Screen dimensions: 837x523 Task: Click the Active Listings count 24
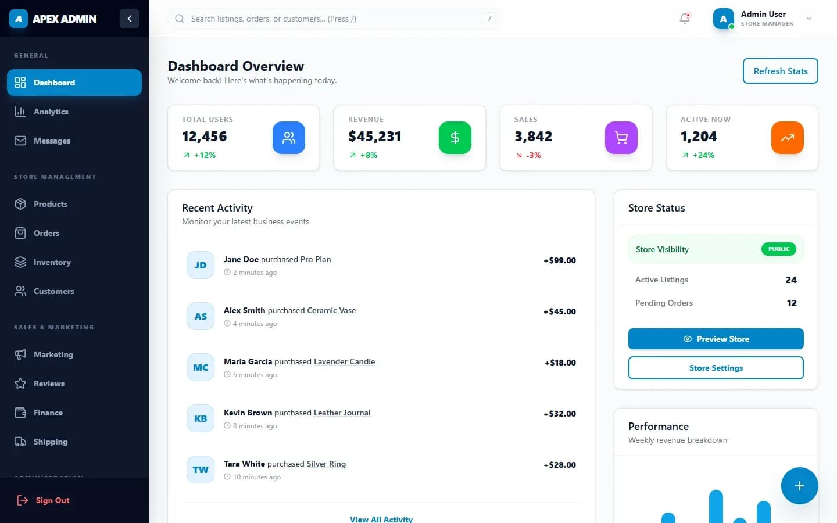pyautogui.click(x=791, y=280)
